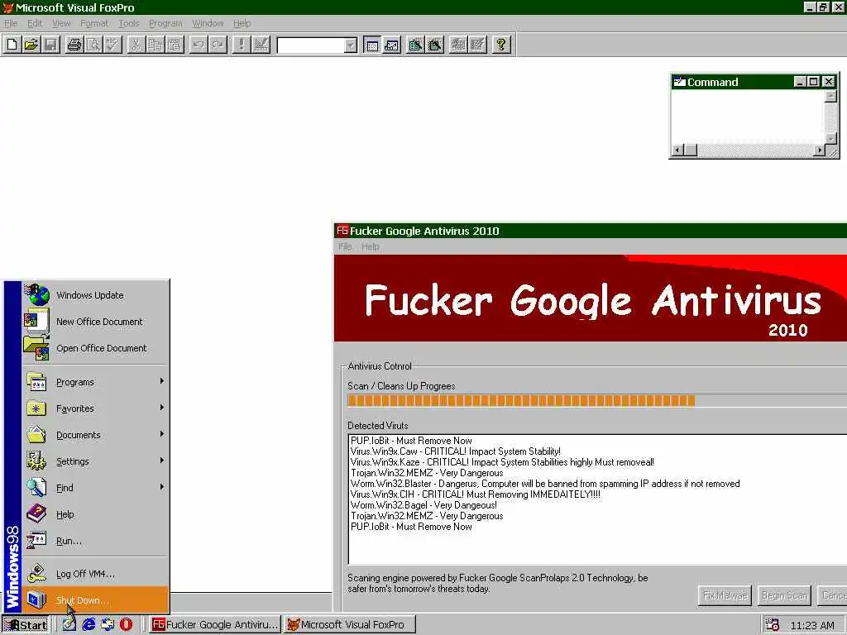Screen dimensions: 847x635
Task: Click the Open file folder icon
Action: tap(31, 45)
